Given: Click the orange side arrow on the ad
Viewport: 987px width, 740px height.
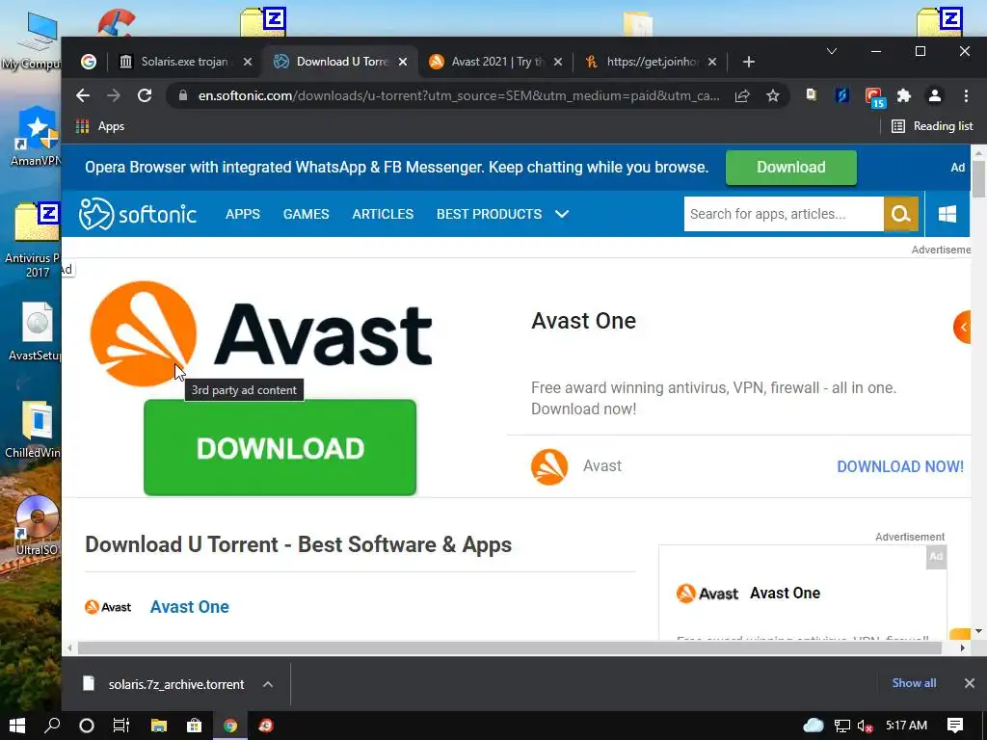Looking at the screenshot, I should click(963, 328).
